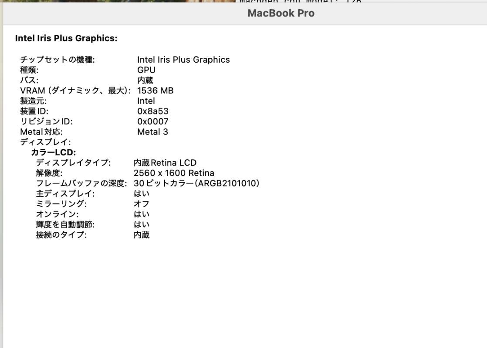This screenshot has height=348, width=487.
Task: Click the "主ディスプレイ:" label
Action: (x=65, y=194)
